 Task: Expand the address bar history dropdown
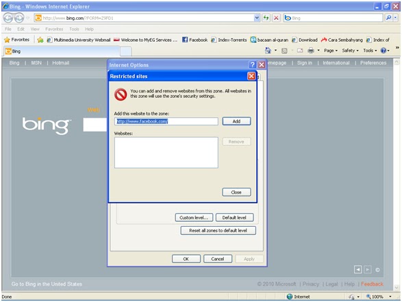tap(257, 18)
